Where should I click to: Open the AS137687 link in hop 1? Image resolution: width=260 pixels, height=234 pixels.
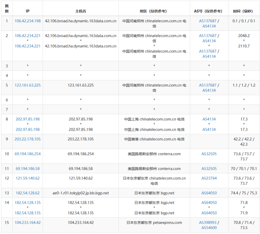click(208, 21)
